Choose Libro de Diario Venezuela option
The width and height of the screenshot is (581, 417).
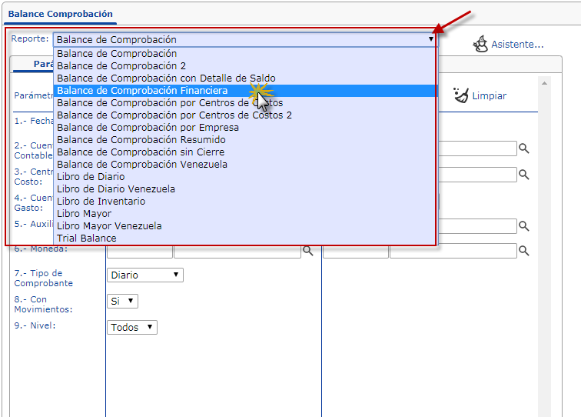(x=116, y=189)
